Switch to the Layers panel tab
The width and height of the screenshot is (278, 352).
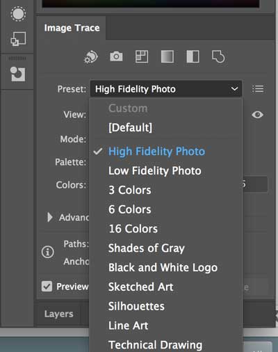tap(59, 314)
